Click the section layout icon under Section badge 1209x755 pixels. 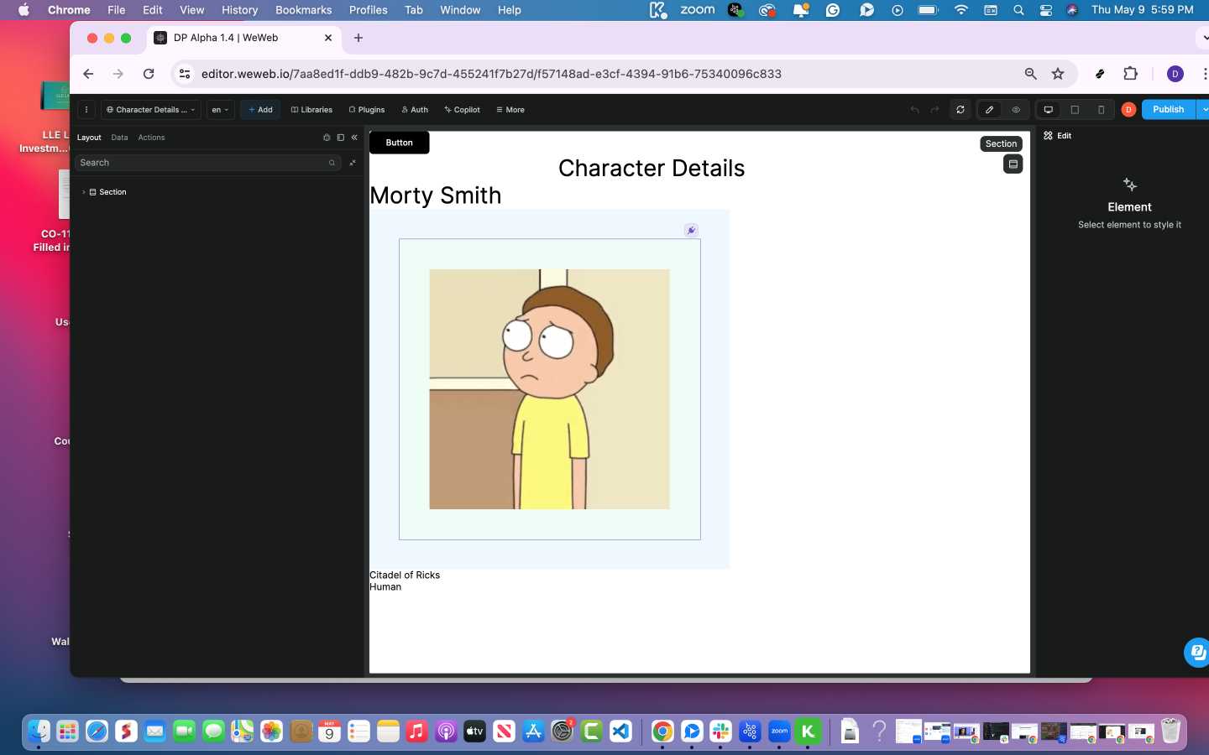(x=1013, y=164)
